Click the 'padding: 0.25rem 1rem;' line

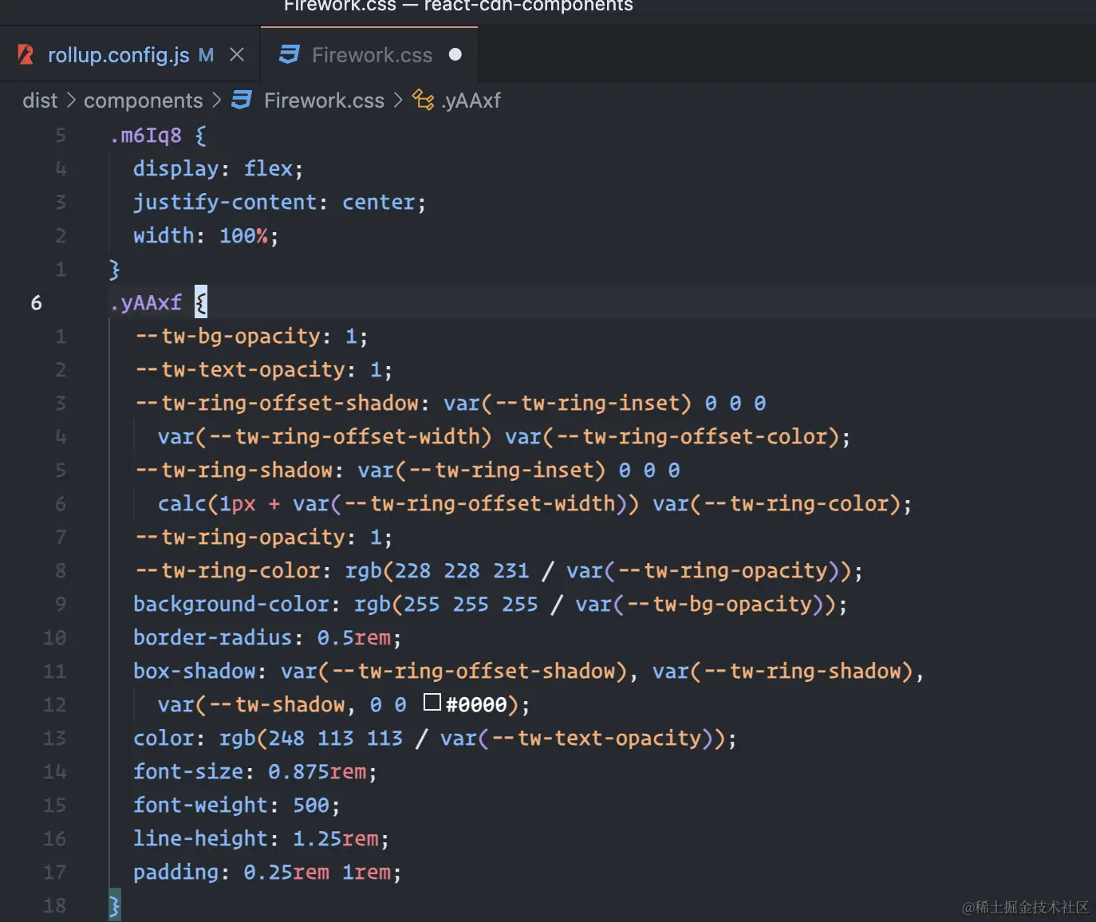267,873
